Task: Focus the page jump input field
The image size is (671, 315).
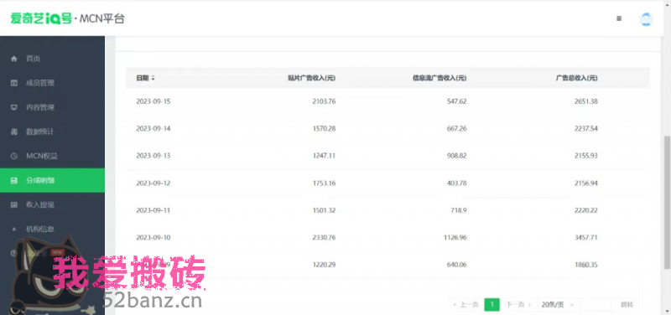Action: click(x=596, y=305)
